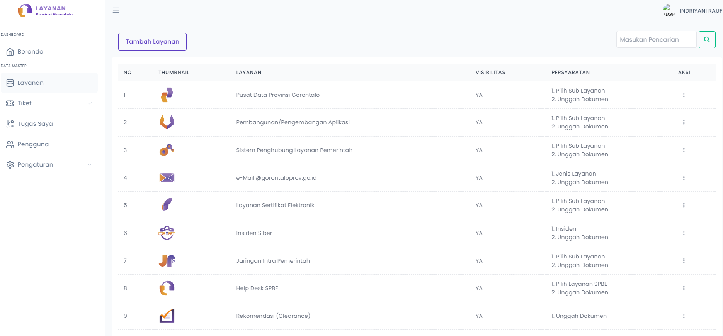Open actions menu for Rekomendasi (Clearance) row

tap(684, 316)
